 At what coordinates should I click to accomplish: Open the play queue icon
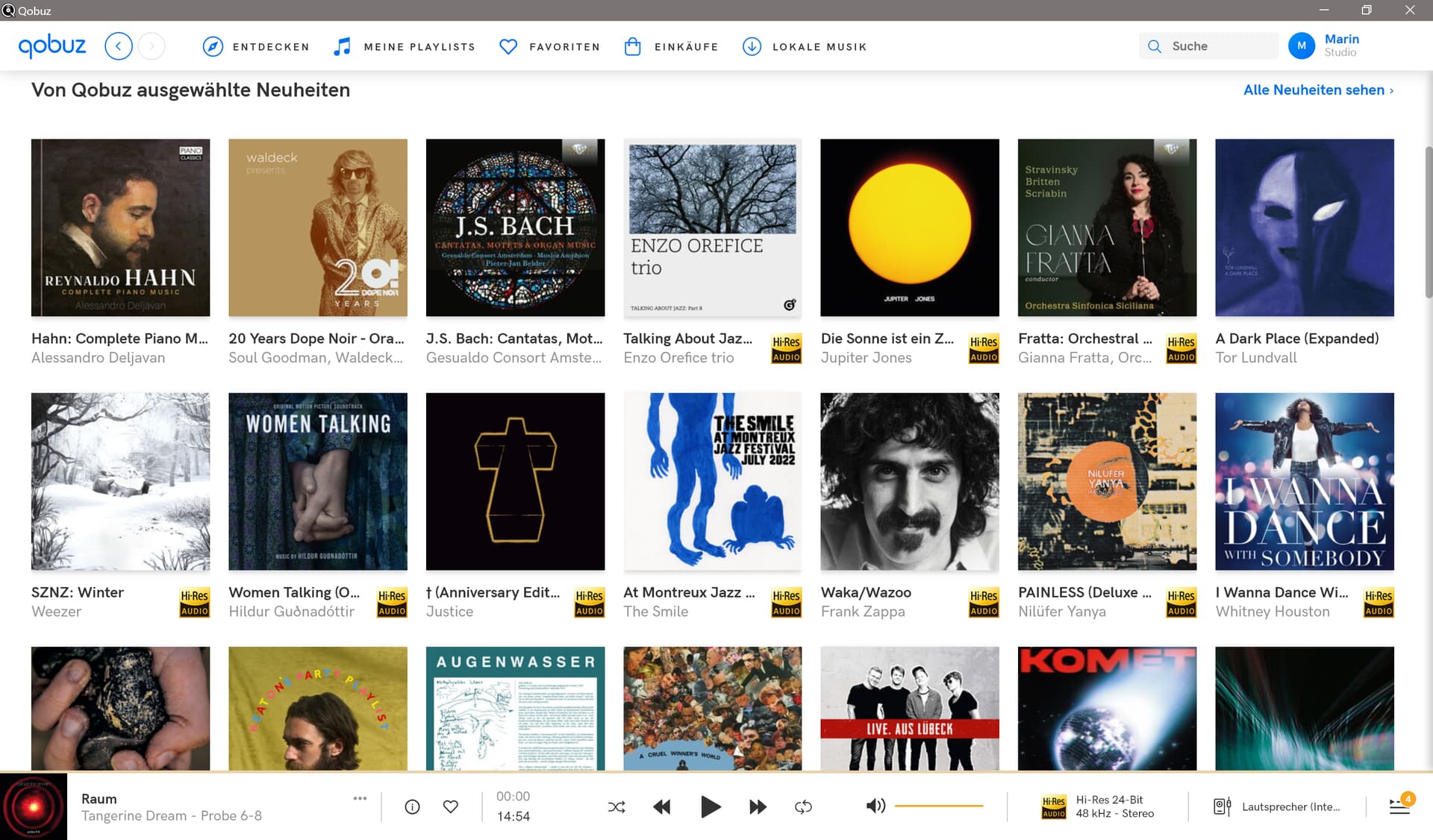1400,806
